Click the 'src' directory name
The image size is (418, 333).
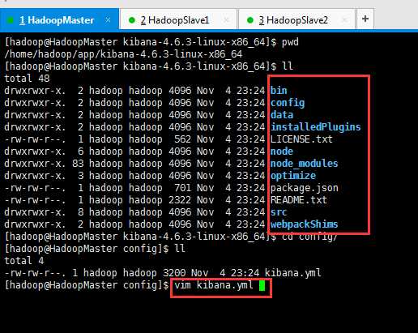279,212
